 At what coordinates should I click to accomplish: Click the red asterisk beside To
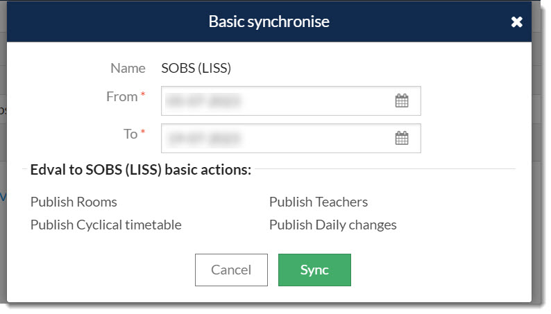click(x=143, y=132)
